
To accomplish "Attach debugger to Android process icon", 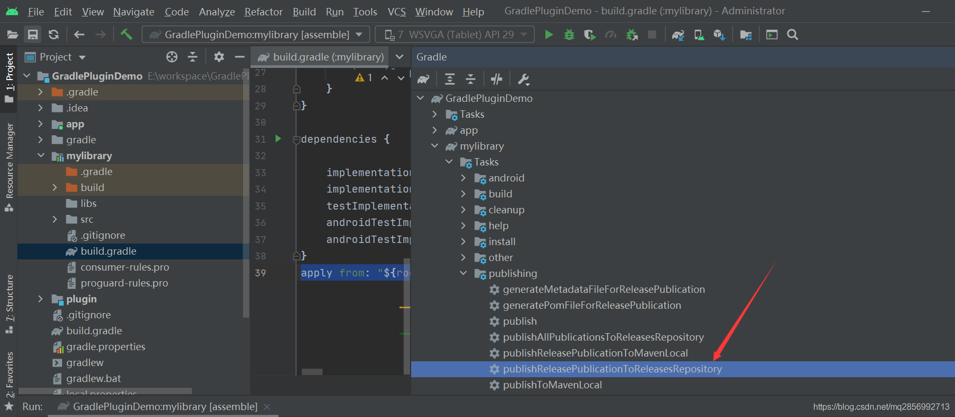I will [x=631, y=35].
